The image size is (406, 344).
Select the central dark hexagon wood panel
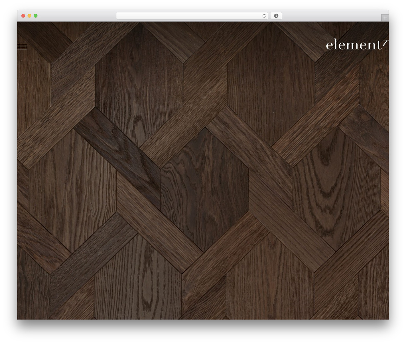pos(205,189)
